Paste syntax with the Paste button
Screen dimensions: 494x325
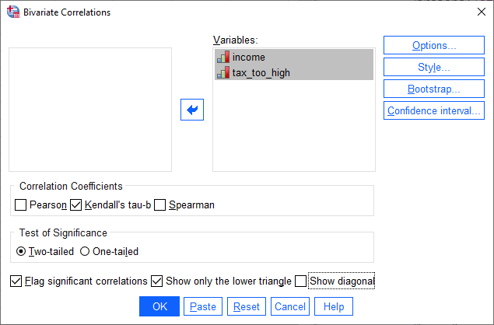[203, 306]
